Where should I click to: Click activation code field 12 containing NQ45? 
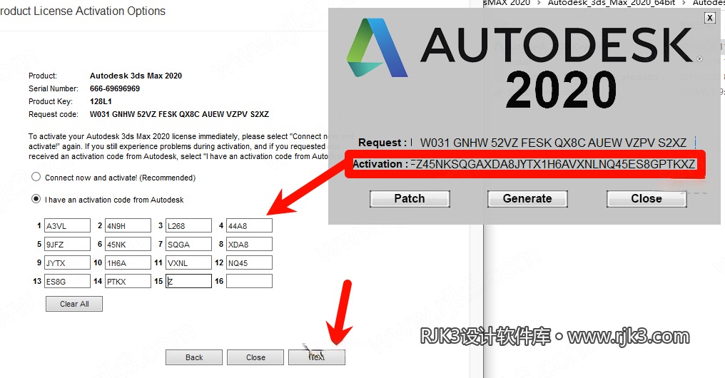tap(249, 262)
